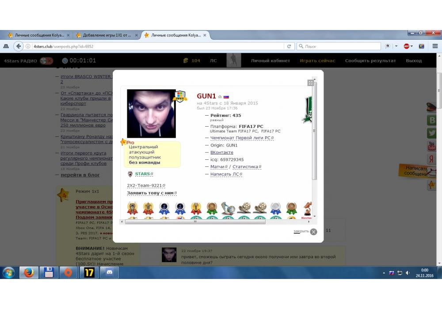Screen dimensions: 442x309
Task: Switch to the first 'Личные сообщения' browser tab
Action: pos(39,35)
